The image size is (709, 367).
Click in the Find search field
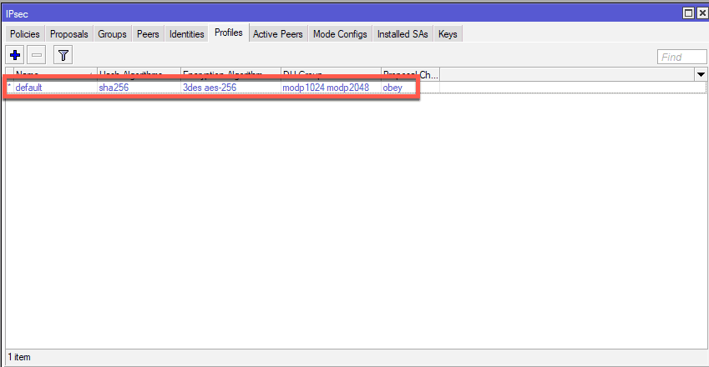(681, 57)
